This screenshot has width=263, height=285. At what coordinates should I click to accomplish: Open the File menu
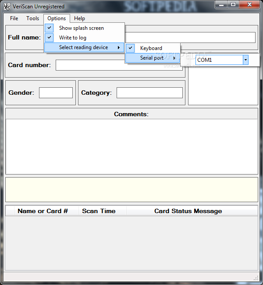tap(14, 18)
